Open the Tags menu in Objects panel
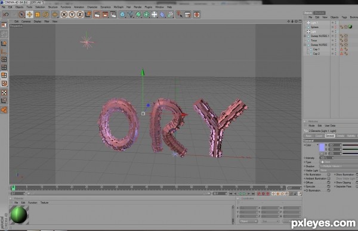 click(x=344, y=17)
